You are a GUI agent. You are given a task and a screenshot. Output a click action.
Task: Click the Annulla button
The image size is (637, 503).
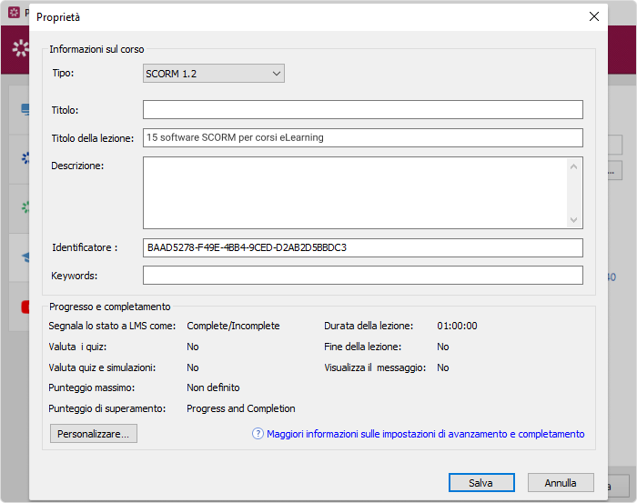pyautogui.click(x=561, y=483)
